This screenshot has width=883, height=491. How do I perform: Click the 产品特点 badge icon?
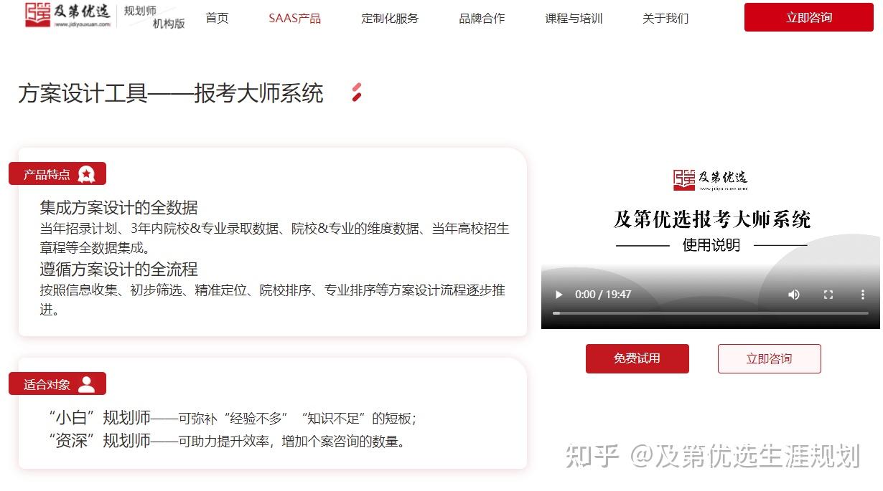click(x=86, y=174)
